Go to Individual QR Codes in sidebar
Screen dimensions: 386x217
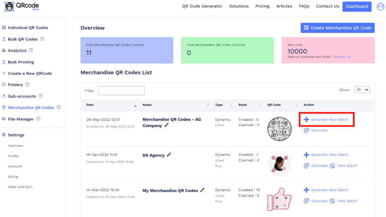tap(28, 28)
